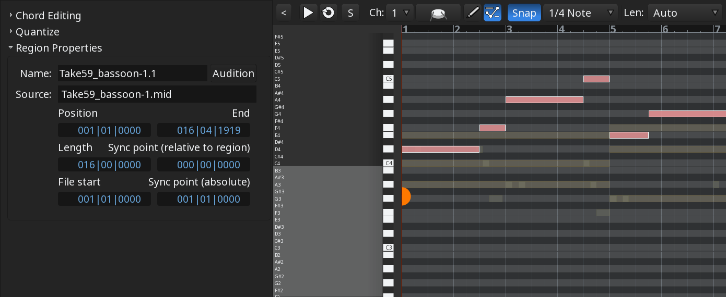This screenshot has height=297, width=726.
Task: Click the drum instrument icon button
Action: coord(438,13)
